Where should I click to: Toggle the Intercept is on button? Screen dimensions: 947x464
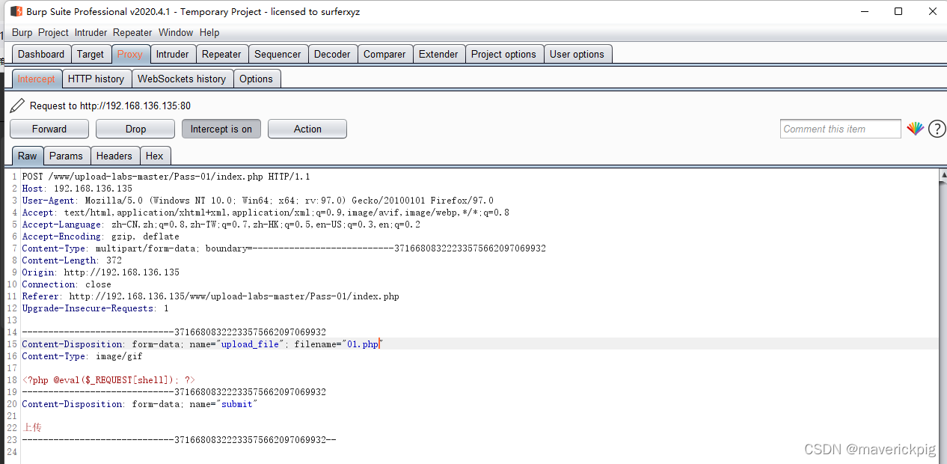pos(221,129)
